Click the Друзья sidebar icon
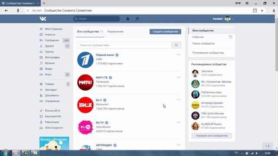 coord(41,46)
